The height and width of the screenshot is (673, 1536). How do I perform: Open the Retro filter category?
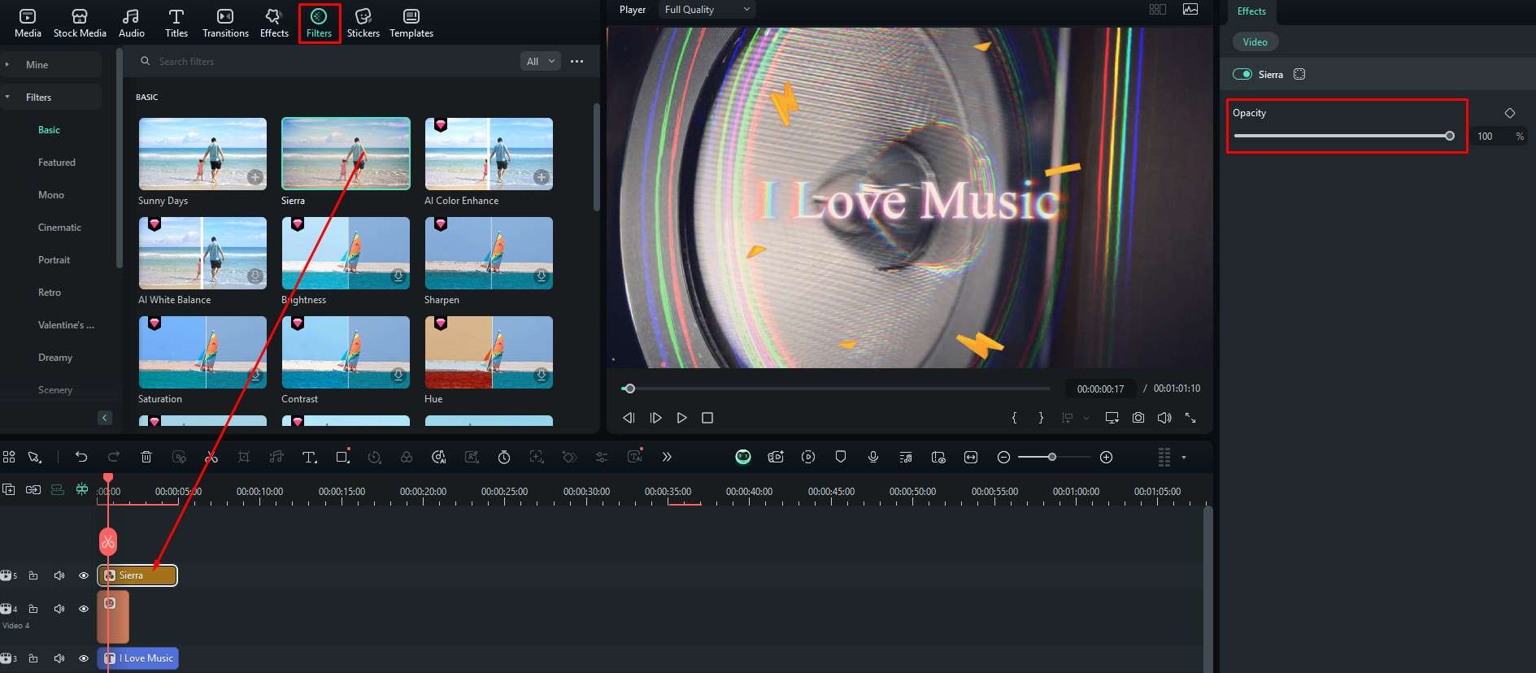tap(50, 293)
